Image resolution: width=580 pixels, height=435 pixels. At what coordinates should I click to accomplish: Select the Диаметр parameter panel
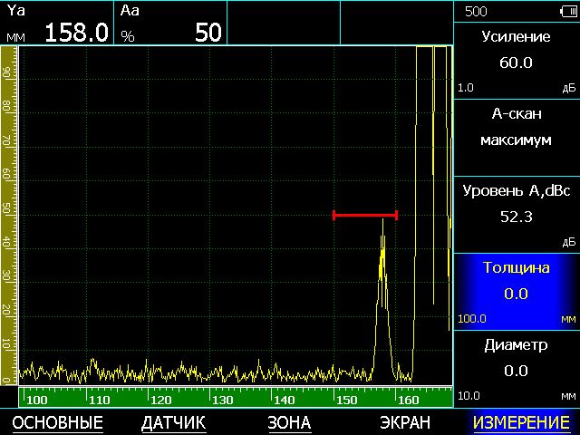tap(517, 369)
